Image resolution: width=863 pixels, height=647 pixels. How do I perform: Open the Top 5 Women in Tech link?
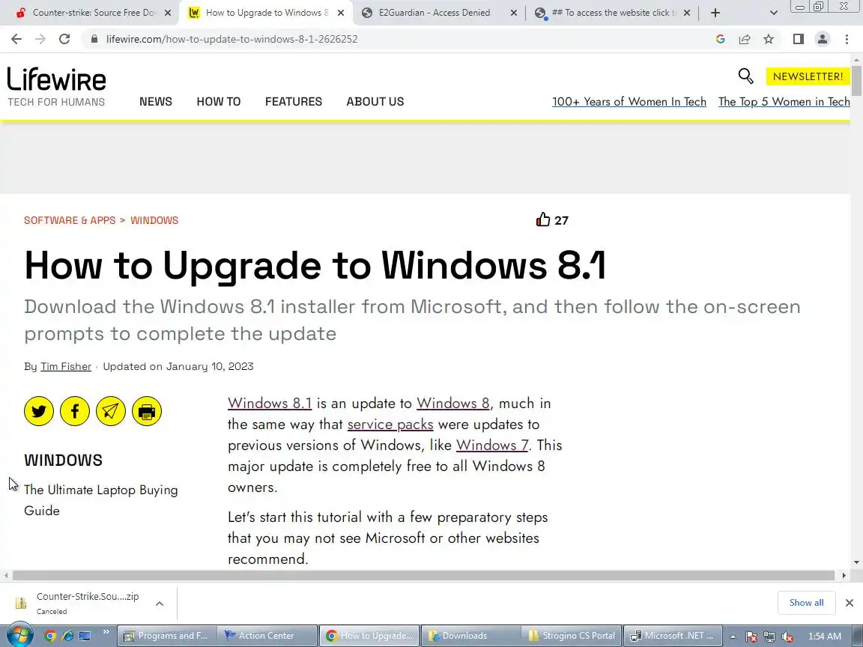coord(784,102)
